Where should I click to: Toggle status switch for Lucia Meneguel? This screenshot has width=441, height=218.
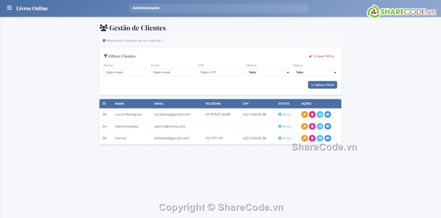[x=328, y=114]
